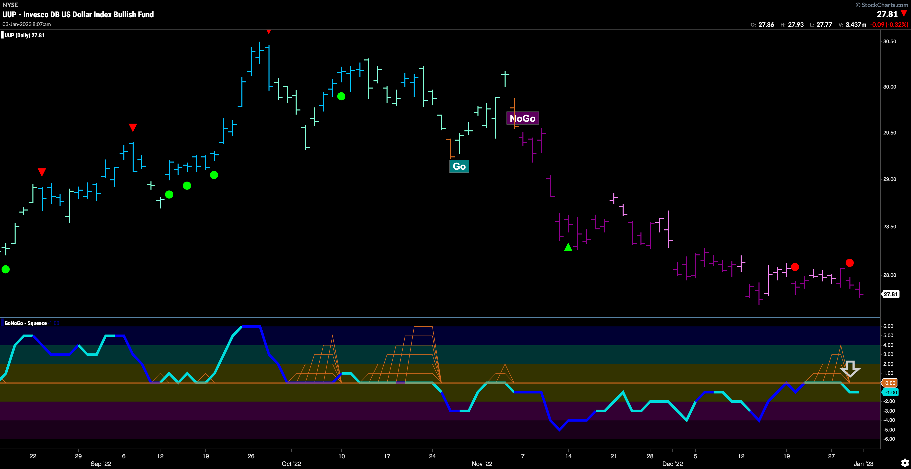
Task: Click the high value 27.93
Action: (x=796, y=25)
